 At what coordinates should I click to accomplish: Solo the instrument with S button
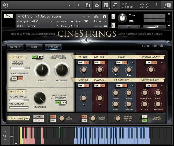click(113, 17)
